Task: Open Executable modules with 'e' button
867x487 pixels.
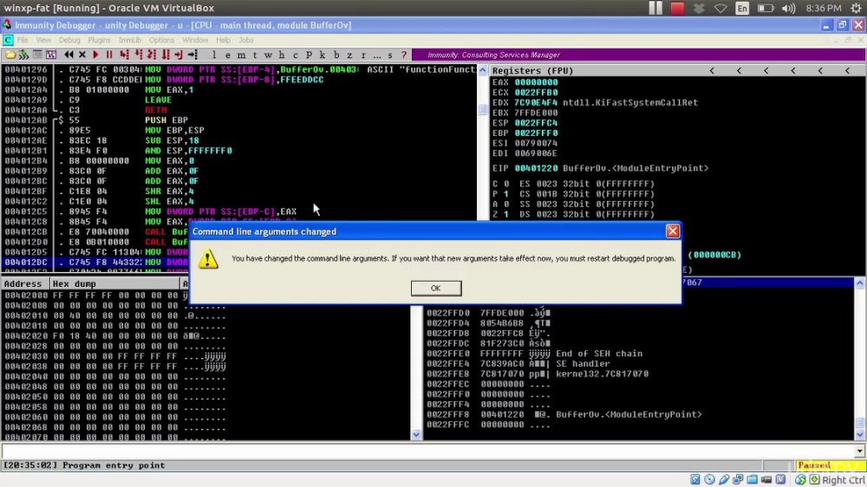Action: [x=228, y=55]
